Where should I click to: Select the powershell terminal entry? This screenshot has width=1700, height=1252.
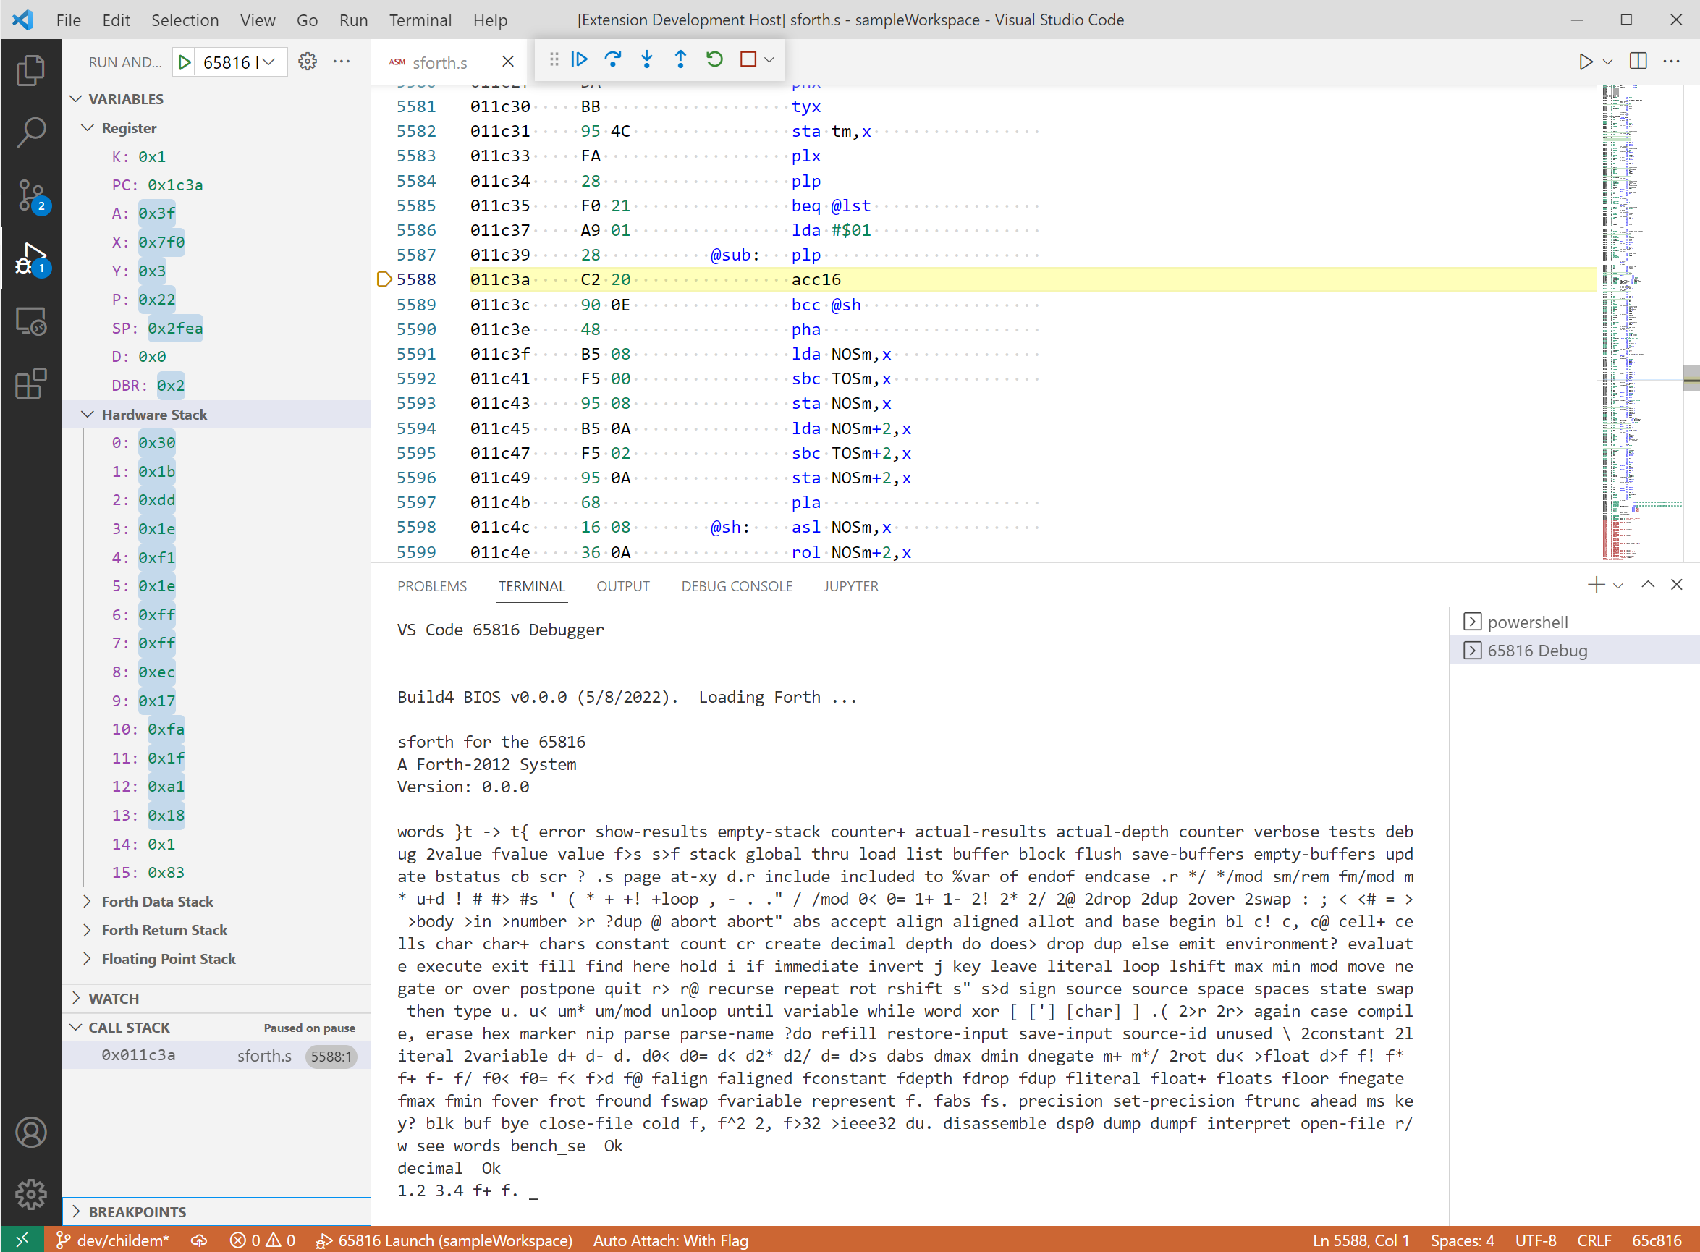coord(1527,622)
